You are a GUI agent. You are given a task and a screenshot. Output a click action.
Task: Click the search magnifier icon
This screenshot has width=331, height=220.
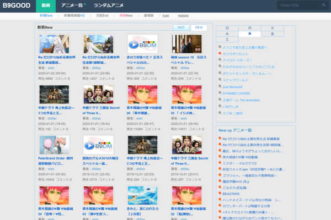pyautogui.click(x=324, y=5)
